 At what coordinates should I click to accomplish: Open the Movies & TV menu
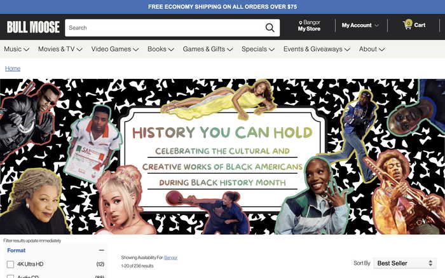point(61,49)
